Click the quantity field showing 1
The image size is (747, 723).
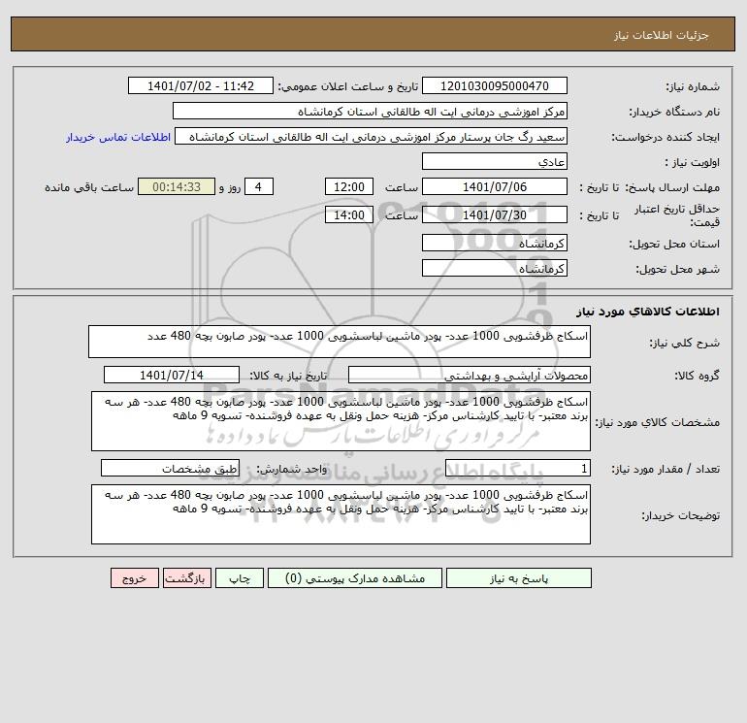coord(518,469)
